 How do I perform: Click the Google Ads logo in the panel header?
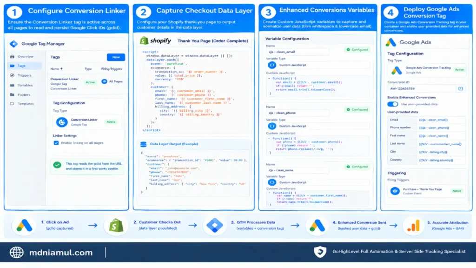[x=390, y=42]
